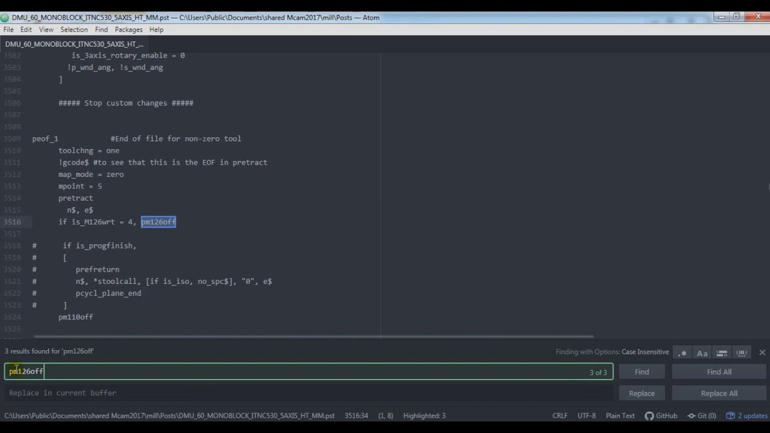Change the UTF-8 encoding selector
This screenshot has width=770, height=433.
click(x=587, y=416)
